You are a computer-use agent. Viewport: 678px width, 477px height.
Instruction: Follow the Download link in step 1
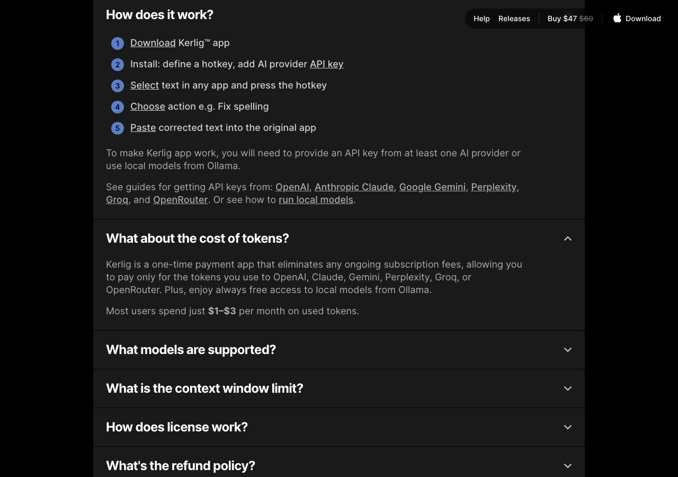click(153, 43)
